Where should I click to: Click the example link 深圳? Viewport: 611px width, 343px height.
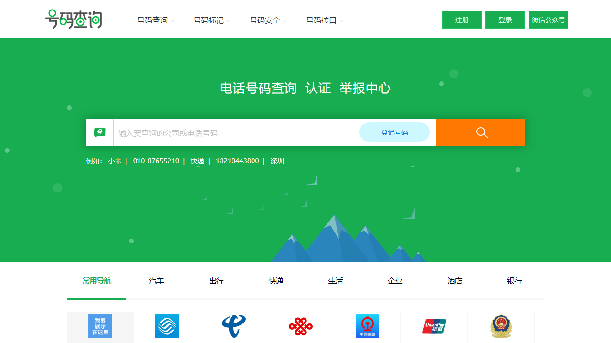click(x=277, y=161)
